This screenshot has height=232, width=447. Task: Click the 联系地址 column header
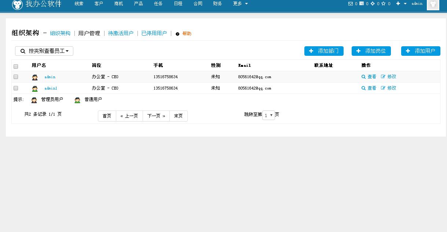click(323, 65)
